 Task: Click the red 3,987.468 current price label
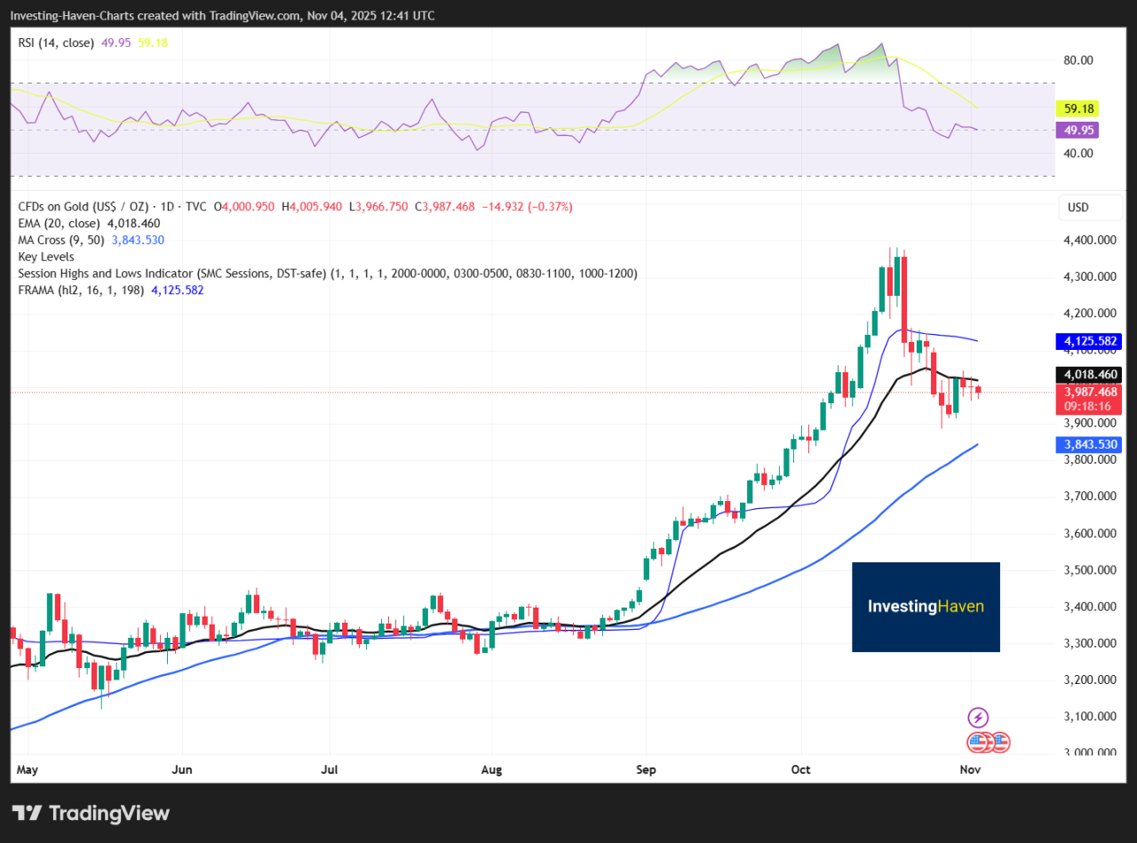coord(1087,392)
